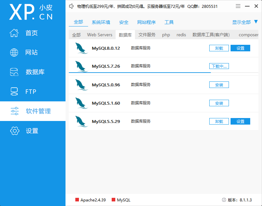This screenshot has width=262, height=206.
Task: Select the 数据库 sub-tab
Action: pyautogui.click(x=125, y=35)
